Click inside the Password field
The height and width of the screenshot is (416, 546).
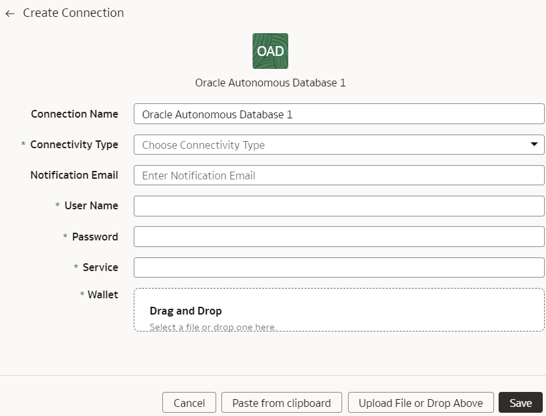(339, 236)
